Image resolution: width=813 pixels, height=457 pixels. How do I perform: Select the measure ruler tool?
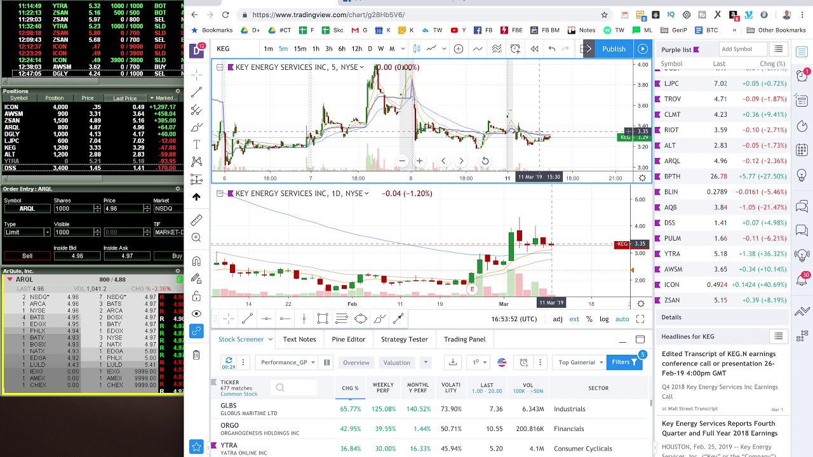[x=196, y=220]
